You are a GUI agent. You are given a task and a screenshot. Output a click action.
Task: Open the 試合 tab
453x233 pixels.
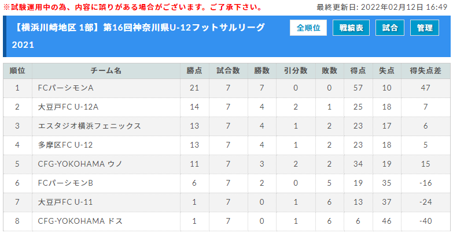[x=390, y=28]
